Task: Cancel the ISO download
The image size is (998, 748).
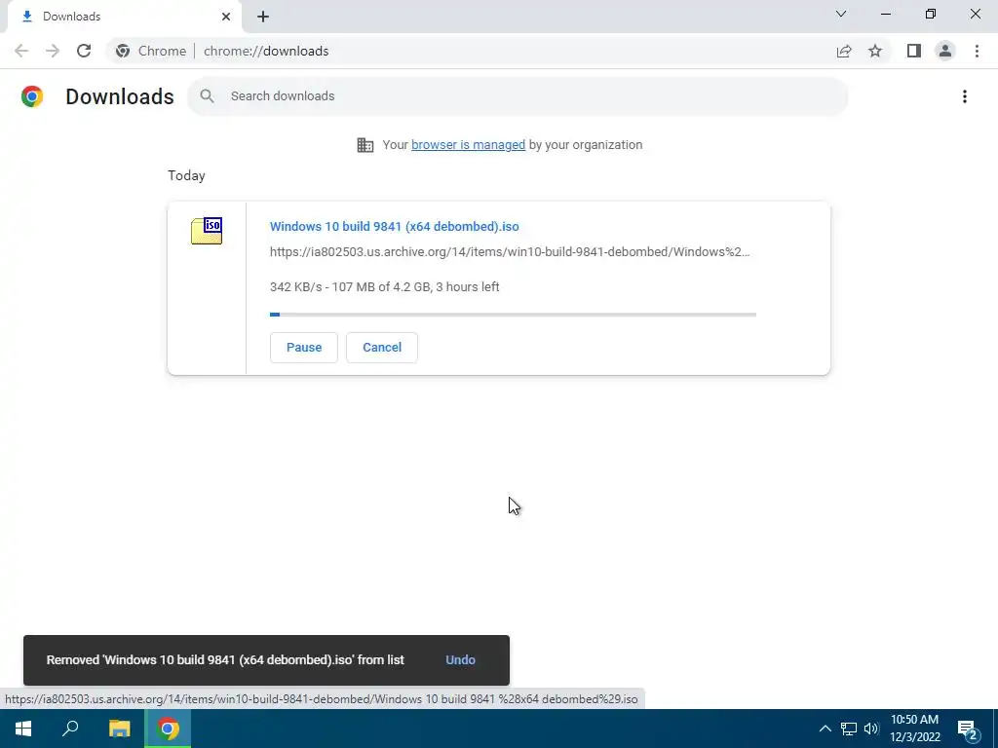Action: click(382, 348)
